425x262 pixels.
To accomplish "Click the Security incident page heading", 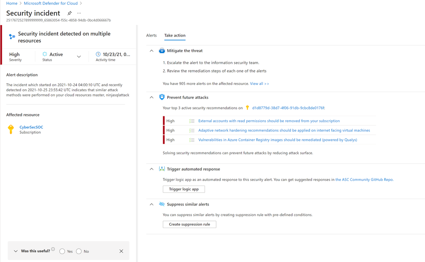I will click(33, 13).
